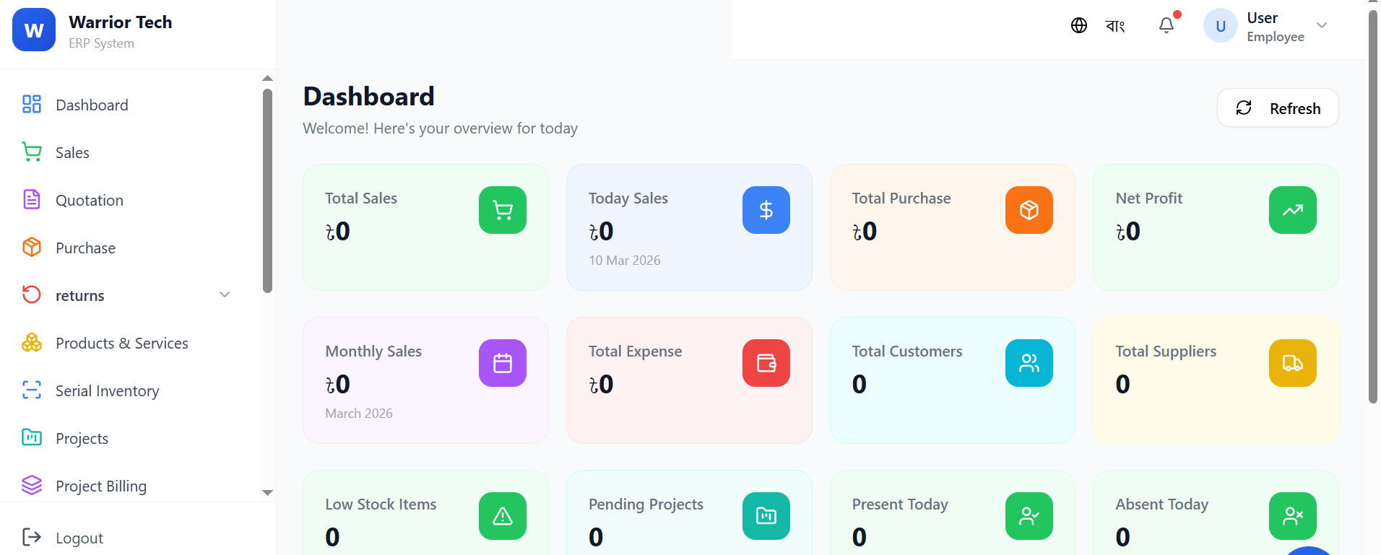
Task: Click the yellow truck icon on Total Suppliers
Action: (x=1293, y=363)
